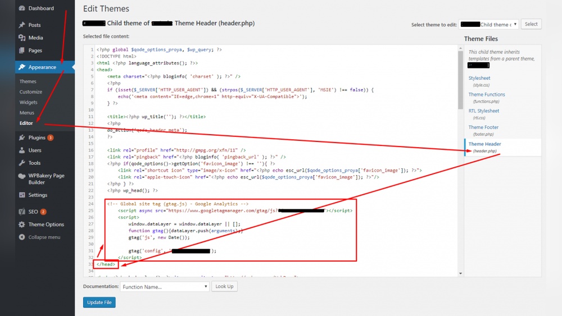Screen dimensions: 562x316
Task: Click the code editor scrollbar thumb
Action: click(461, 80)
